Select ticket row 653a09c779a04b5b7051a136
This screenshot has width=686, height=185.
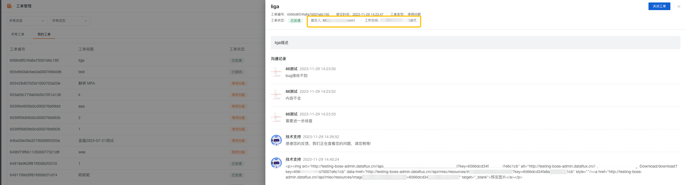pyautogui.click(x=136, y=95)
